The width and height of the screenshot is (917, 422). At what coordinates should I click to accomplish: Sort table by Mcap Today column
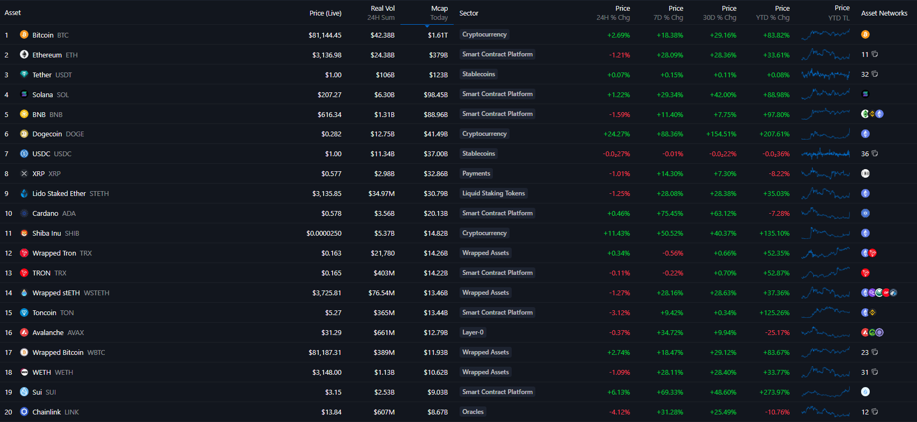point(439,13)
